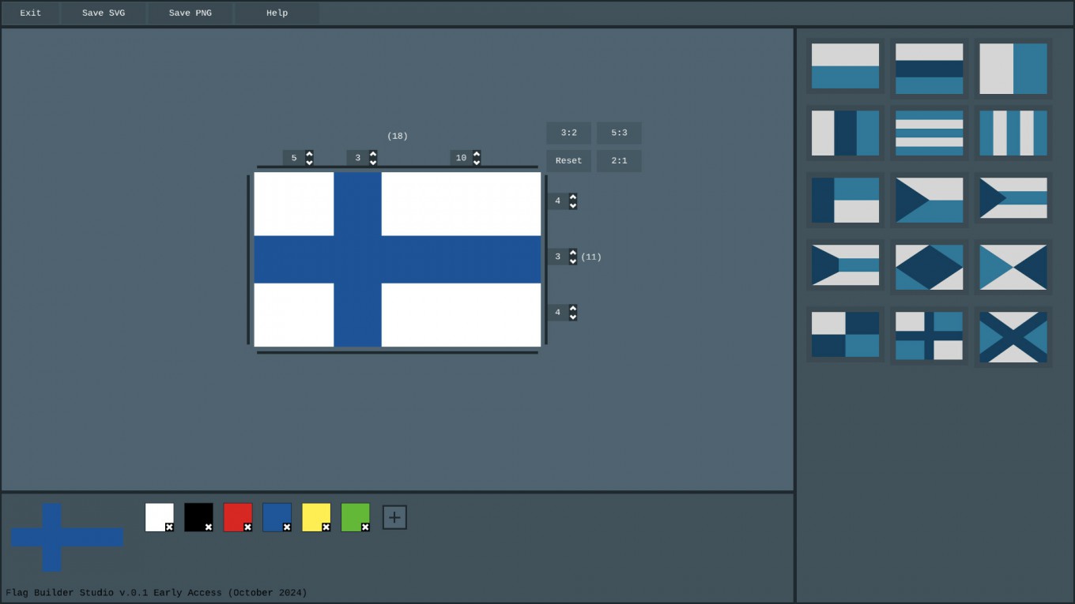This screenshot has width=1075, height=604.
Task: Reset the flag proportions
Action: pos(568,160)
